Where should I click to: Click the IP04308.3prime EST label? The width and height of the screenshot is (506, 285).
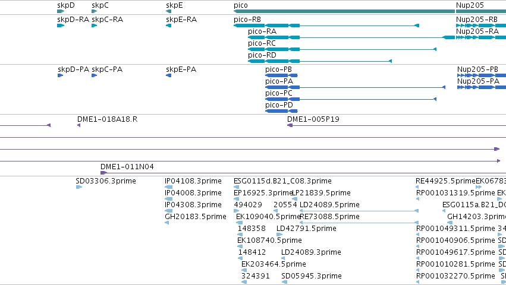pyautogui.click(x=193, y=205)
